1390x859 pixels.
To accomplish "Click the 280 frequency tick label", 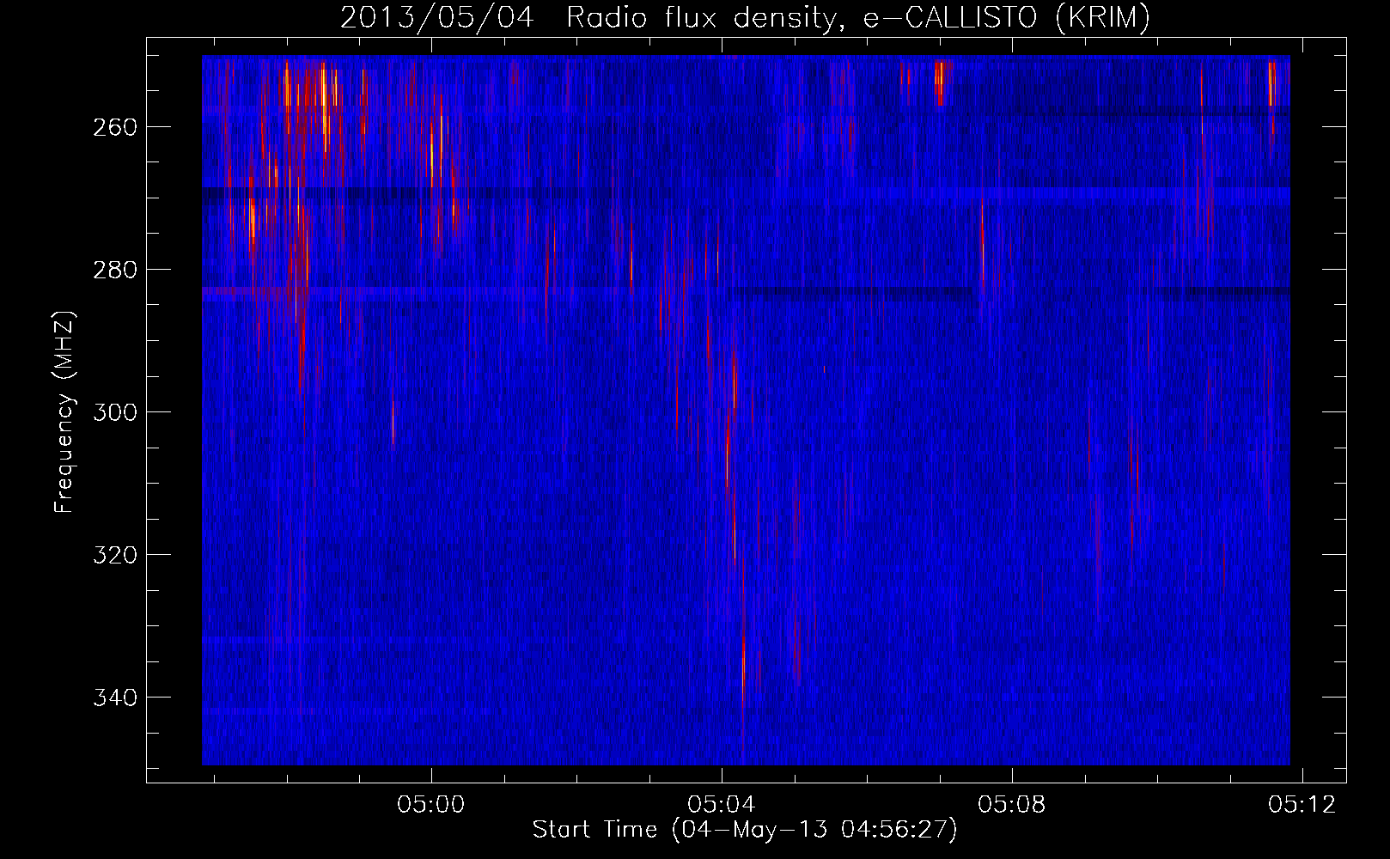I will [114, 270].
